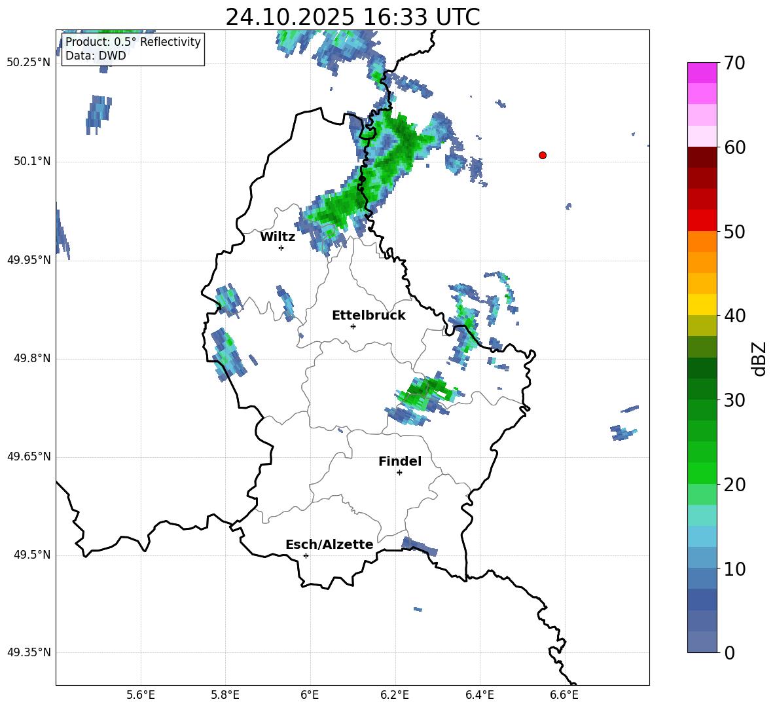Screen dimensions: 775x708
Task: Click the 49.5°N latitude label
Action: pyautogui.click(x=32, y=555)
